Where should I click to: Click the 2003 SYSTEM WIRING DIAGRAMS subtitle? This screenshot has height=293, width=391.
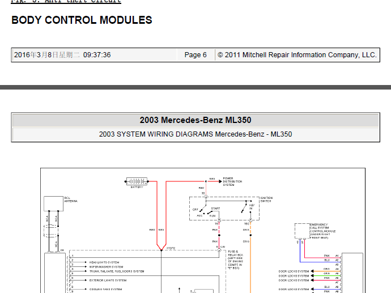click(195, 134)
